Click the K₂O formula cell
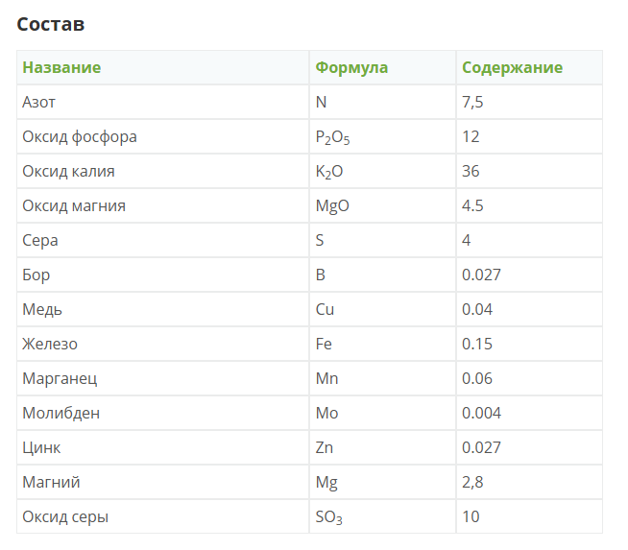 (328, 172)
